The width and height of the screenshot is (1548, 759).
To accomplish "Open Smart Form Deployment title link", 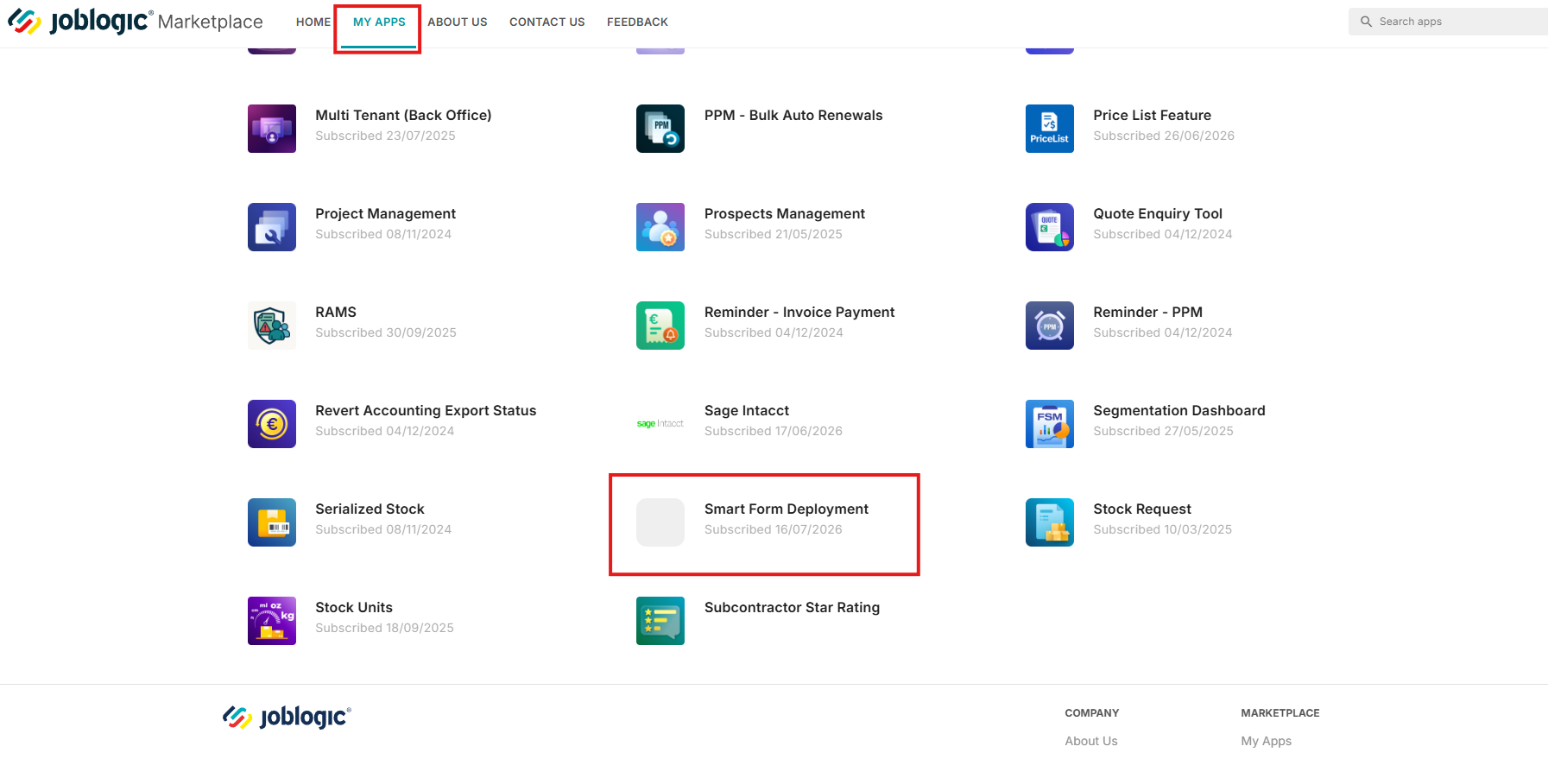I will tap(787, 509).
